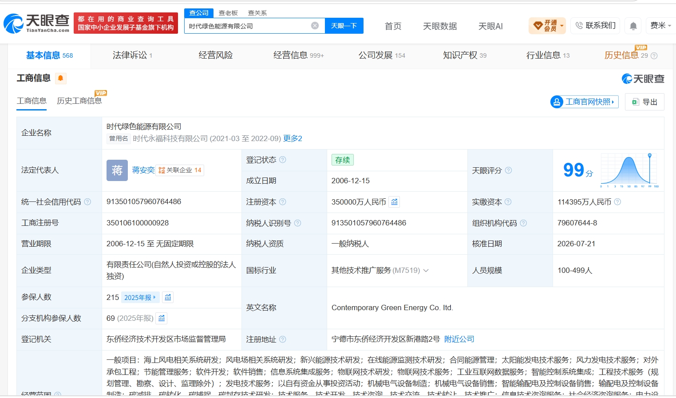Click credit code 913501057960764486 under 统一社会信用代码
The width and height of the screenshot is (676, 398).
pyautogui.click(x=144, y=201)
